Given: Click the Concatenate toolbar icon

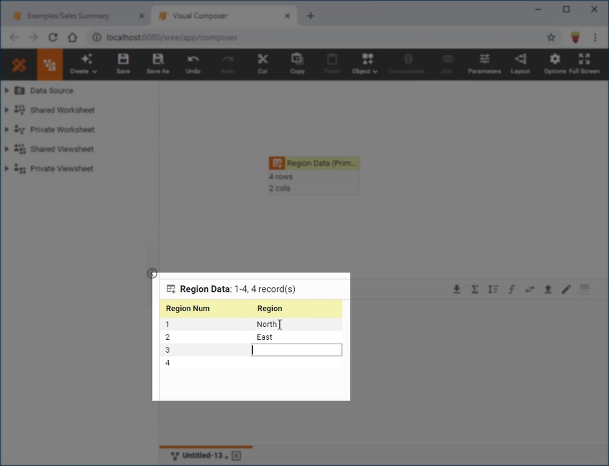Looking at the screenshot, I should point(407,64).
